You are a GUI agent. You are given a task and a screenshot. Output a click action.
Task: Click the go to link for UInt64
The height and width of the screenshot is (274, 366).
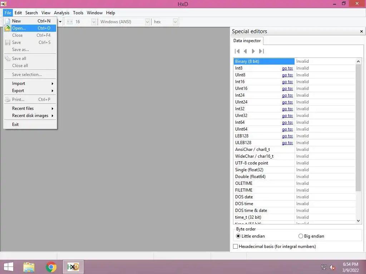[x=287, y=129]
